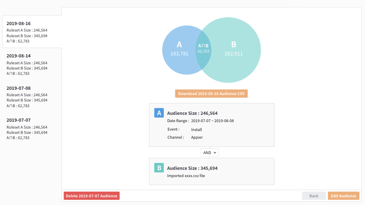This screenshot has height=205, width=365.
Task: Click Ruleset B Size under 2019-08-14
Action: coord(27,68)
